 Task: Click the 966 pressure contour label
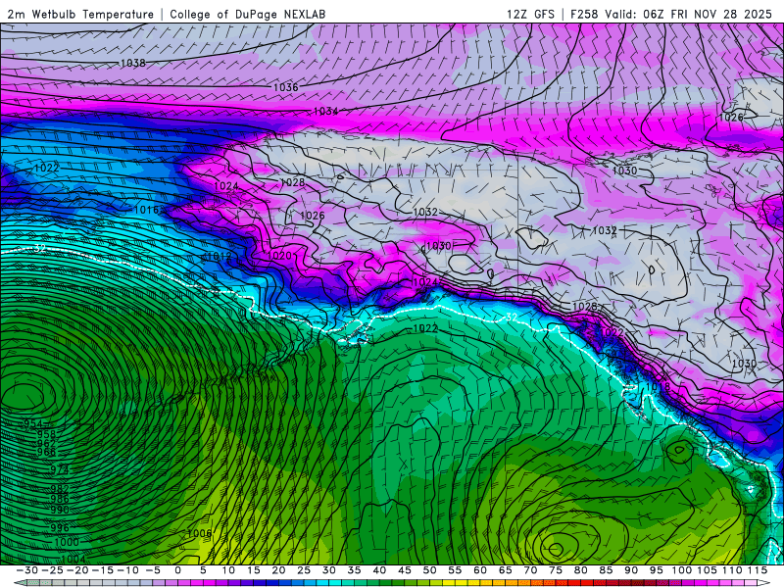pyautogui.click(x=46, y=453)
